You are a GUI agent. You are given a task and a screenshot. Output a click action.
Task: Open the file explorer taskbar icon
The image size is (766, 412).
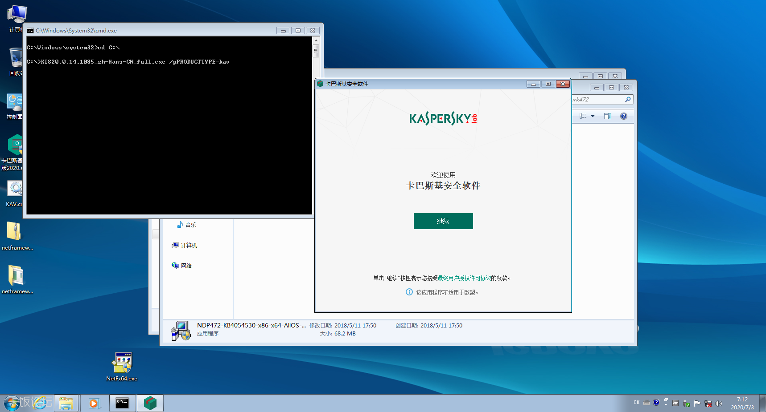coord(66,403)
